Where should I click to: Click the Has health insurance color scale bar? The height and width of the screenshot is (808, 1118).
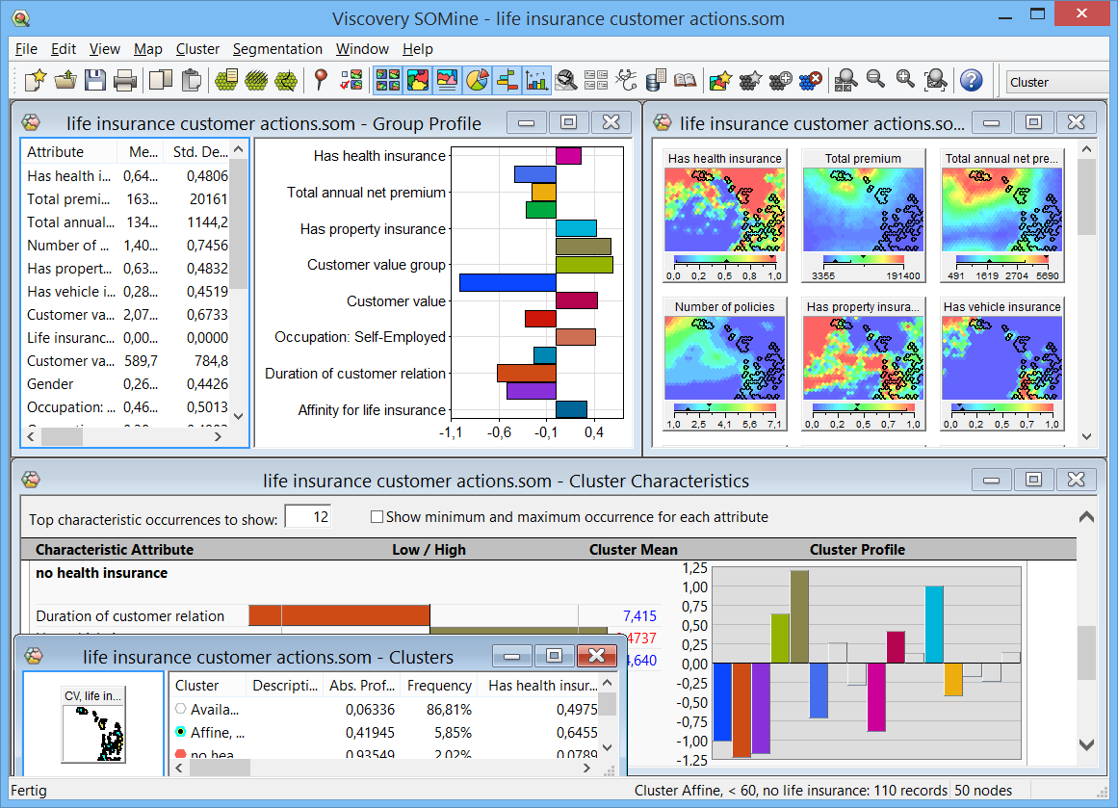[x=724, y=260]
